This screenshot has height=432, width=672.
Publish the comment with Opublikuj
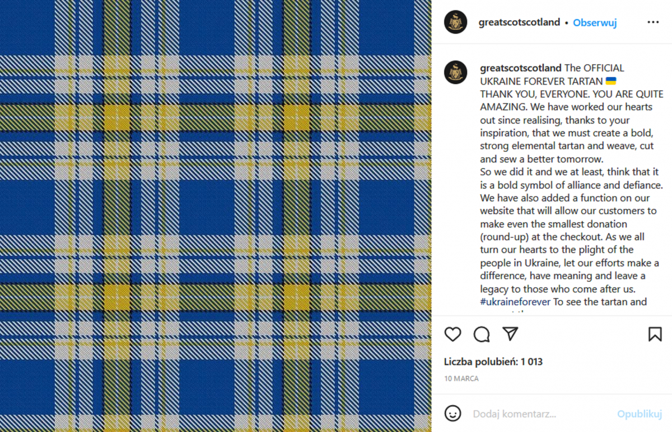[640, 414]
